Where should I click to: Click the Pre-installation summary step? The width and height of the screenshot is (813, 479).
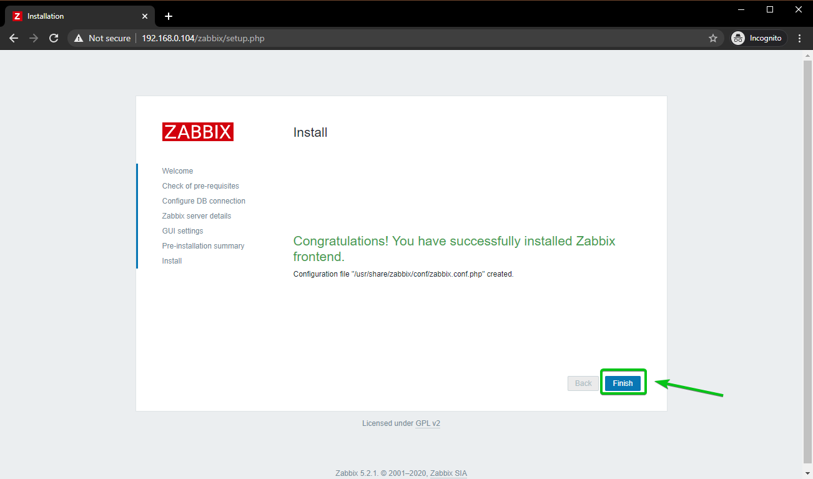[x=203, y=246]
